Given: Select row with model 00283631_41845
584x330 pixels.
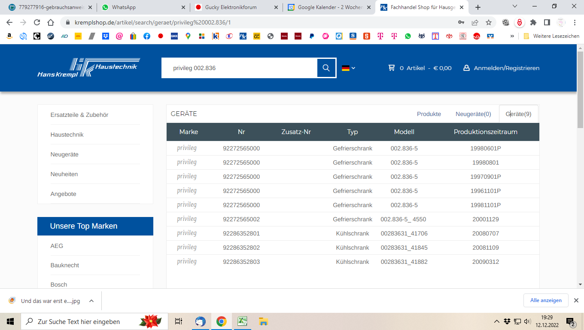Looking at the screenshot, I should (x=353, y=247).
